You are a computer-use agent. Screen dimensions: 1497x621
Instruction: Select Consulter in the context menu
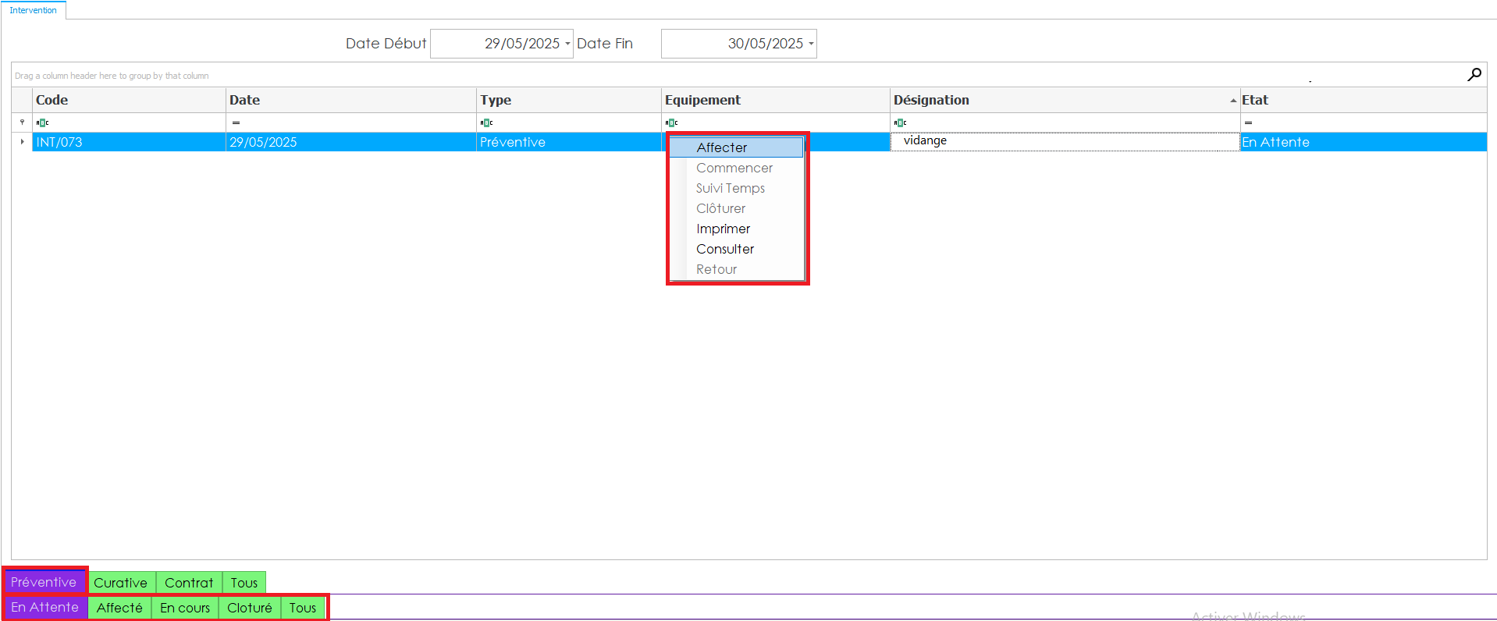coord(725,249)
